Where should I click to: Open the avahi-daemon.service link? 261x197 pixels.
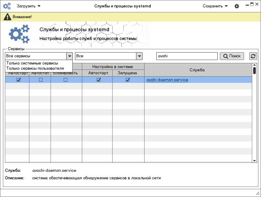(167, 80)
